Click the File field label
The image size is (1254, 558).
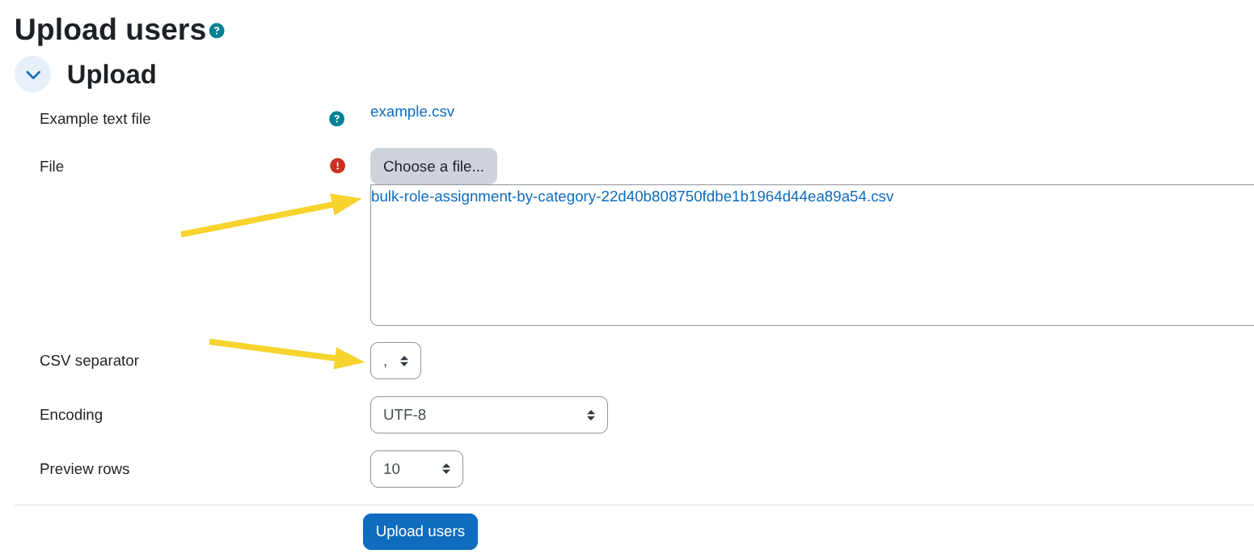click(x=51, y=166)
